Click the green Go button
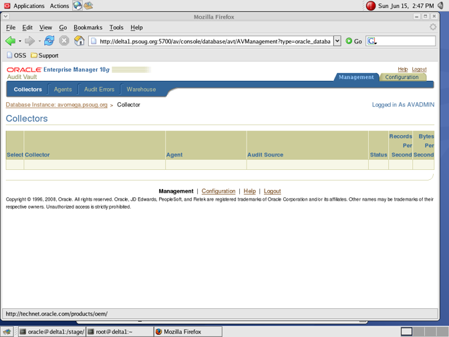 353,41
